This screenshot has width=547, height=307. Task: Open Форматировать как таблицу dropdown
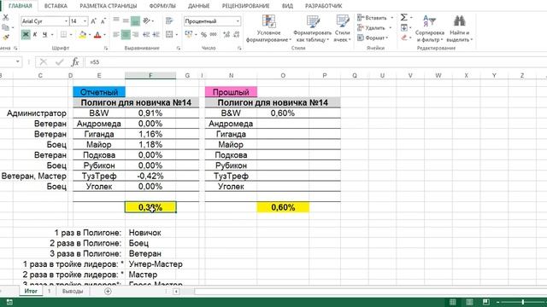point(313,29)
